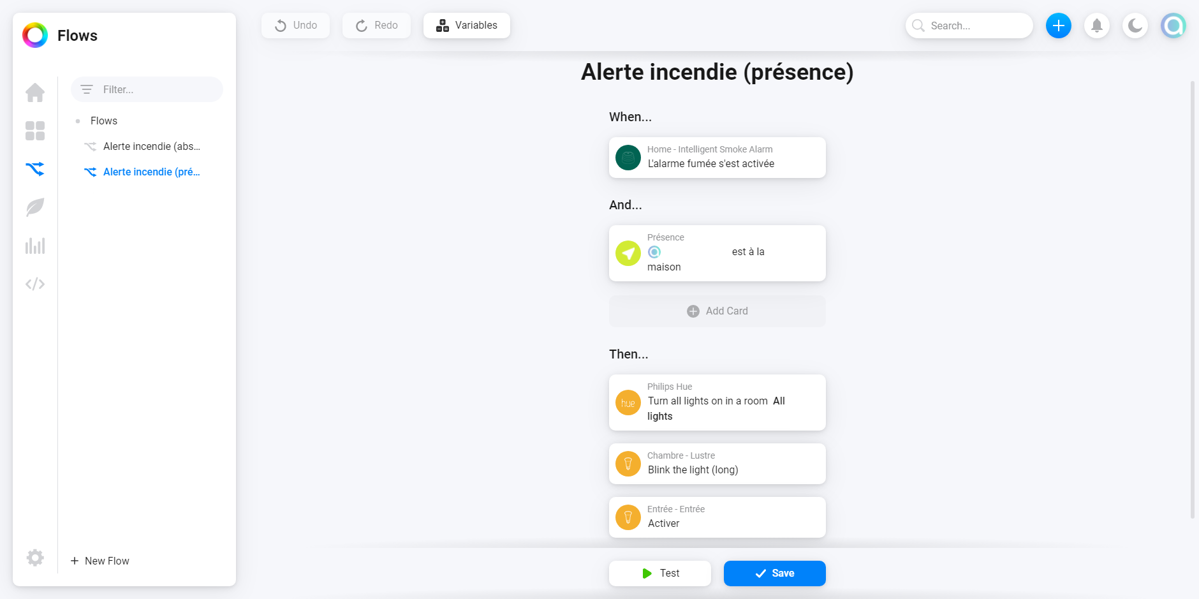This screenshot has height=599, width=1199.
Task: Add Card to the And section
Action: coord(717,311)
